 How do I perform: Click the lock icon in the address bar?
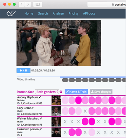tap(113, 4)
